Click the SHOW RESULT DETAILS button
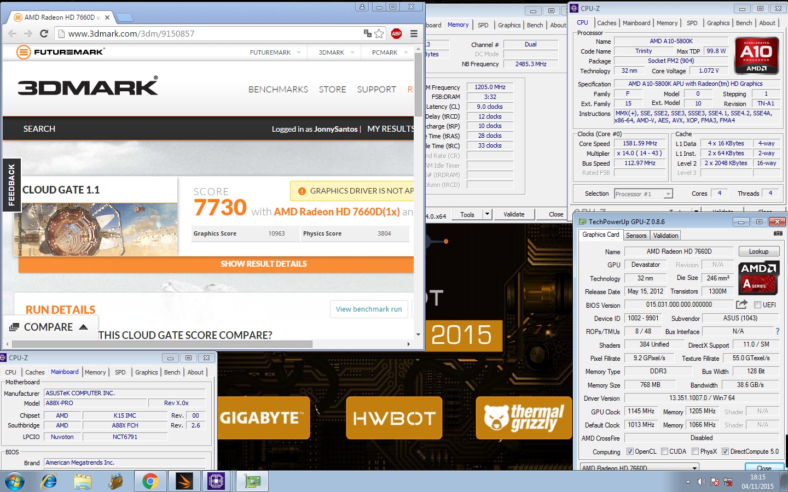This screenshot has width=788, height=492. [216, 264]
